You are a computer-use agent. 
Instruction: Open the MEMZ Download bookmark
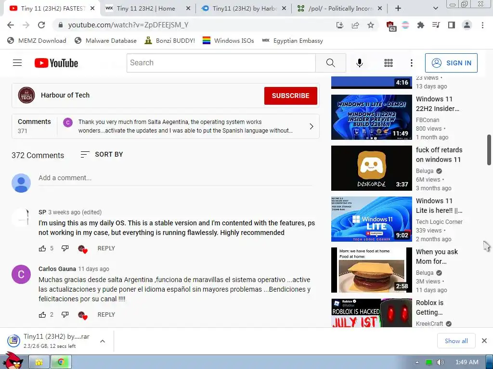[37, 40]
